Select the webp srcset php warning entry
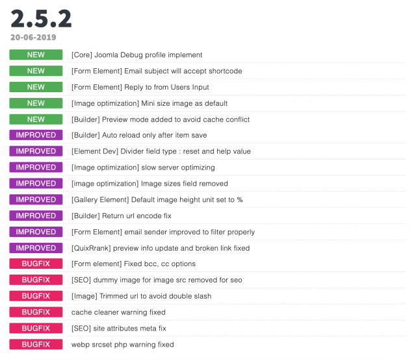Image resolution: width=416 pixels, height=361 pixels. click(x=123, y=345)
